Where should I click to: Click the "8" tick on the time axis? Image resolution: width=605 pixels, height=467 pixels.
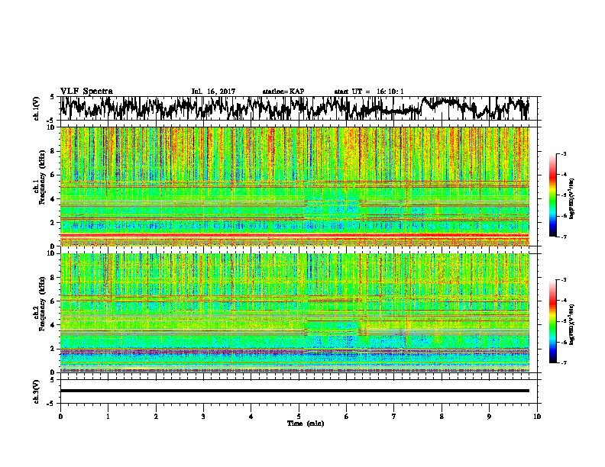click(442, 417)
